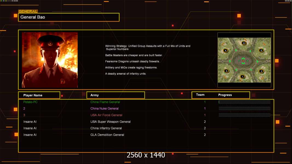This screenshot has width=292, height=164.
Task: Click deadly arsenal of infantry line
Action: tap(125, 74)
